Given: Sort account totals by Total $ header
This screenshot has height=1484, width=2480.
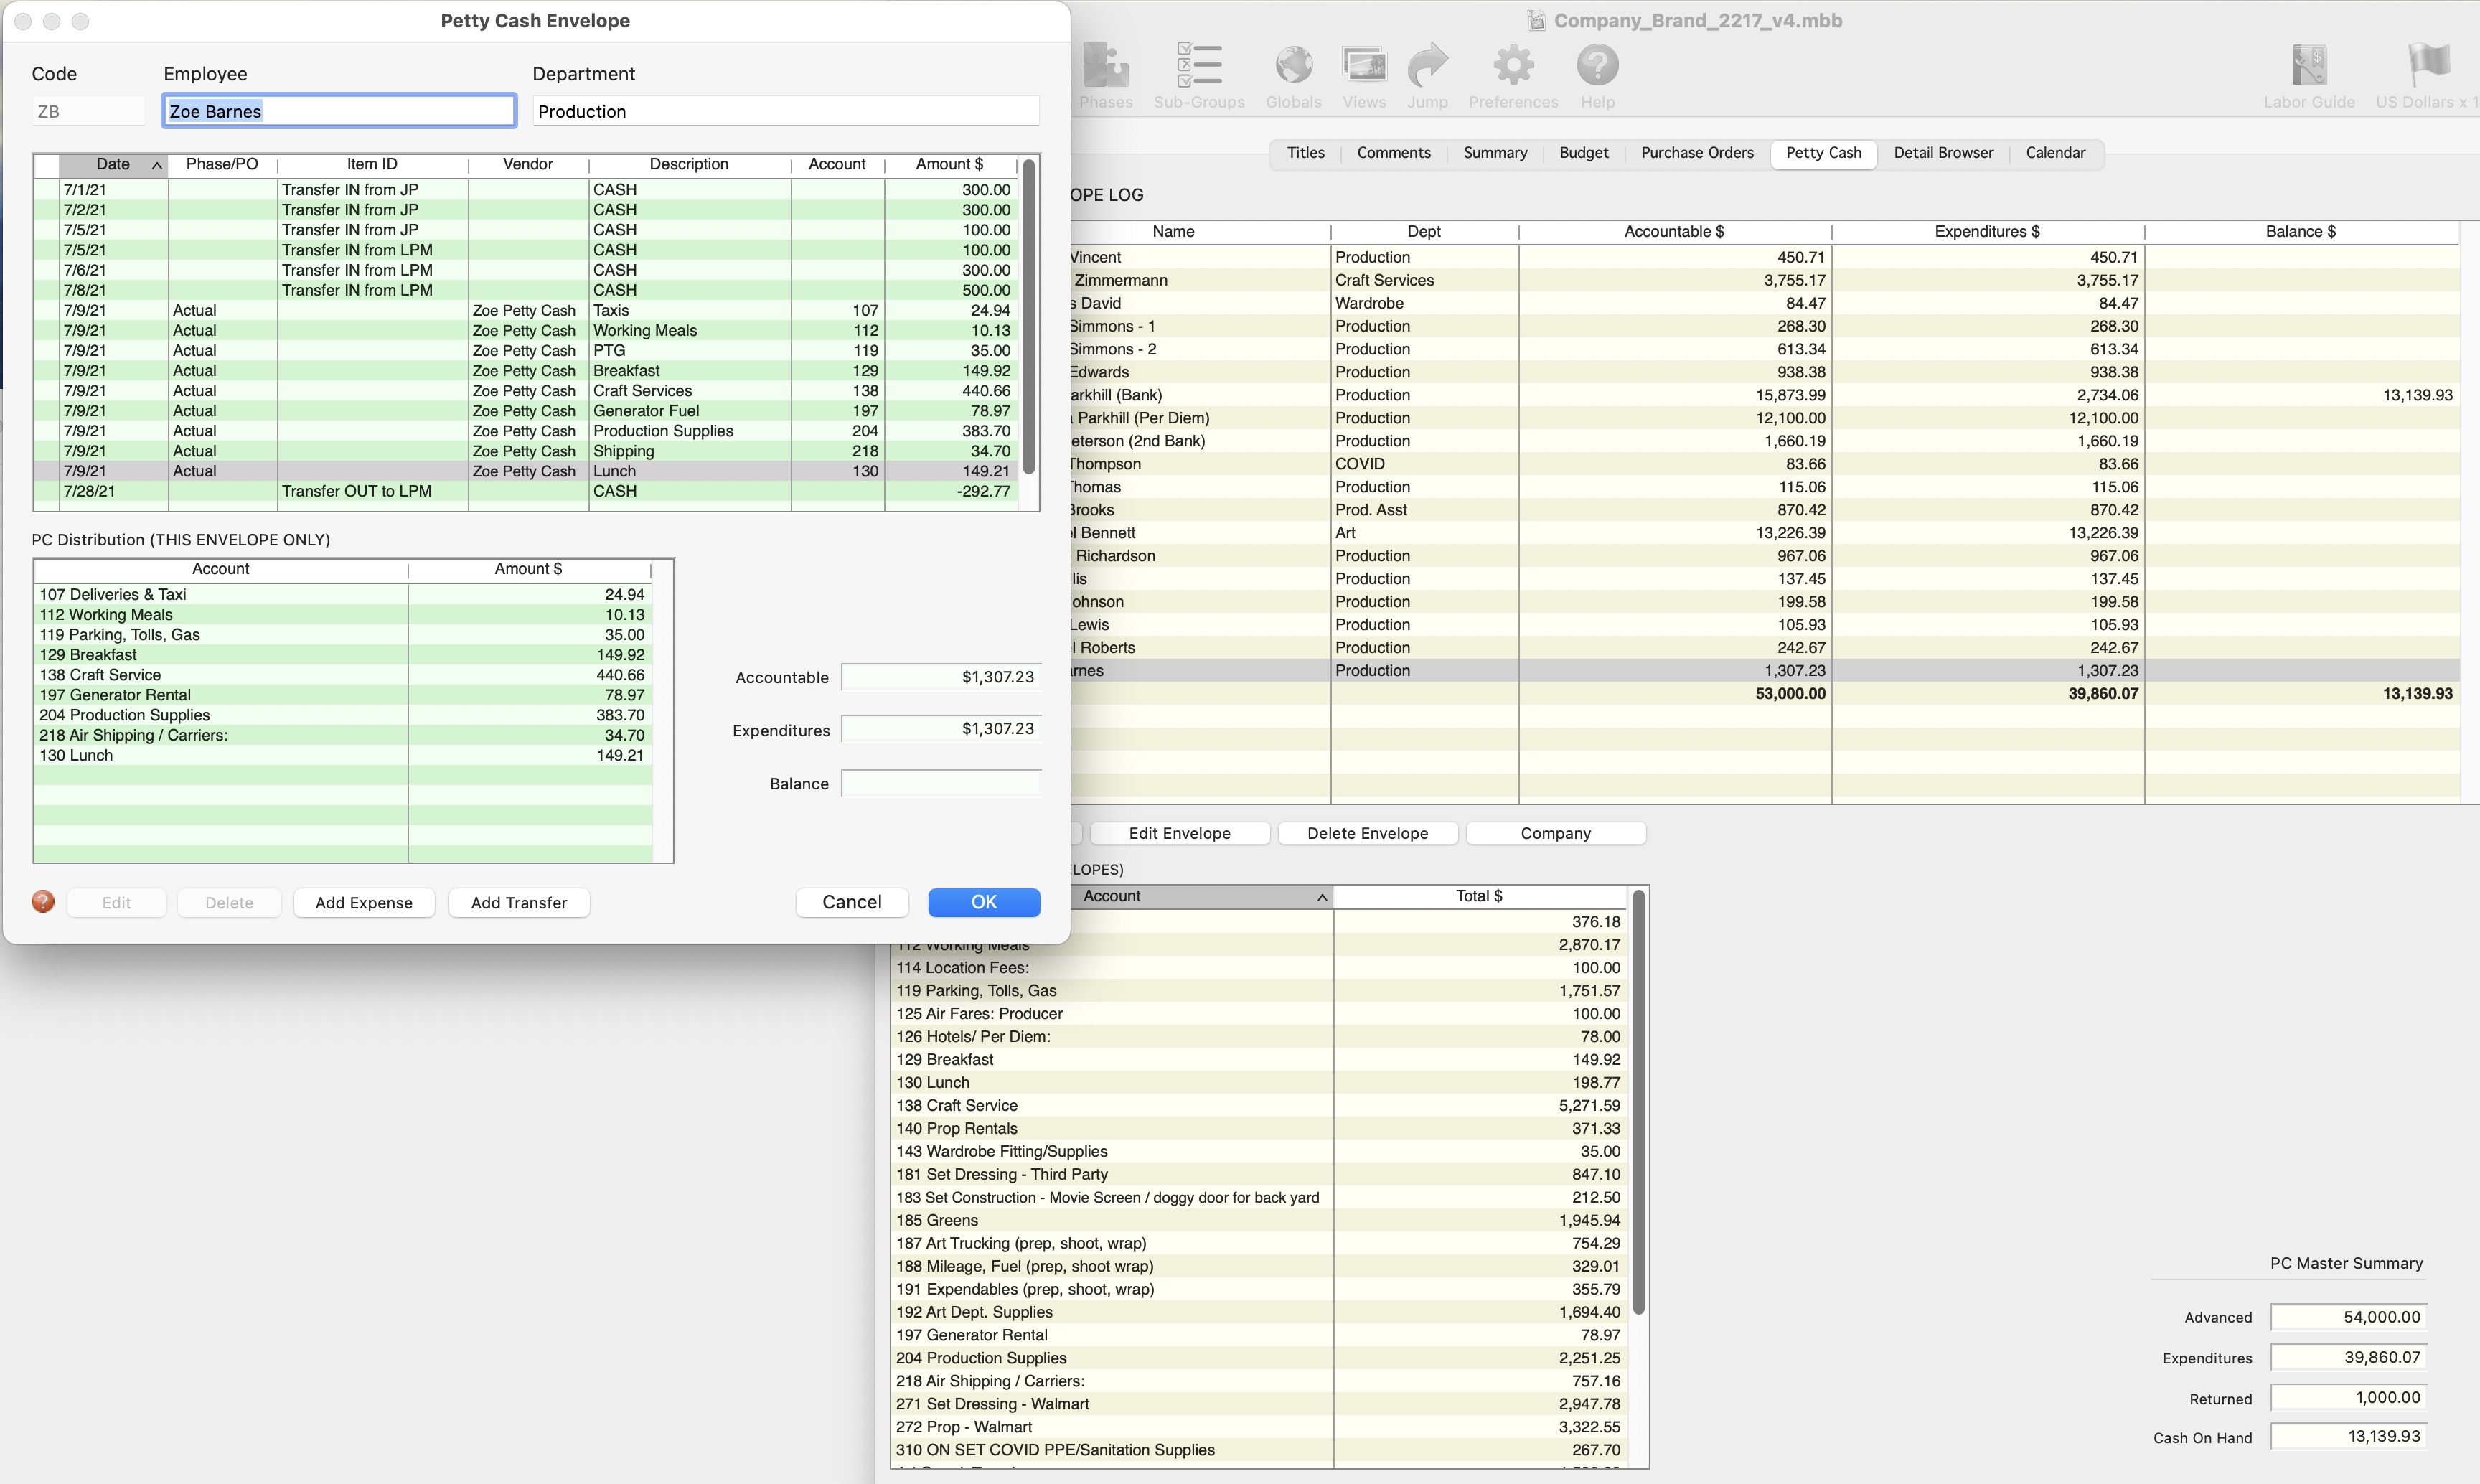Looking at the screenshot, I should (1479, 896).
